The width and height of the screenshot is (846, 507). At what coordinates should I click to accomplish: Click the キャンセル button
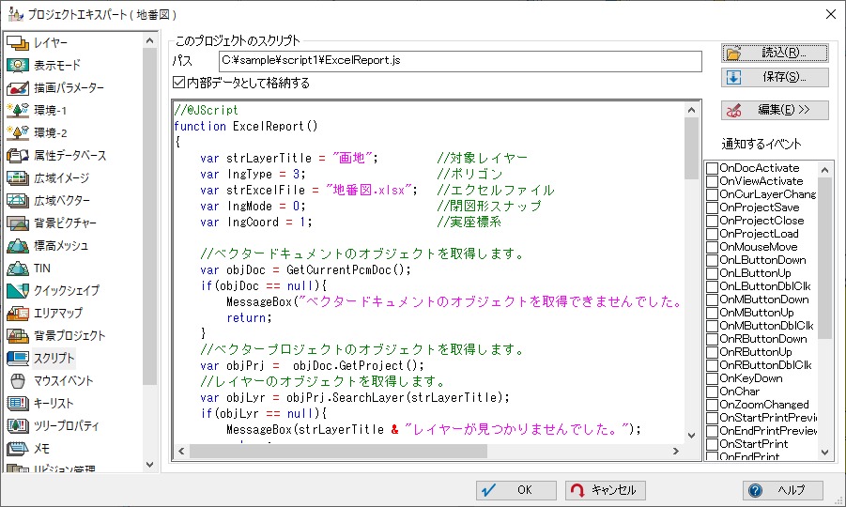[x=605, y=490]
